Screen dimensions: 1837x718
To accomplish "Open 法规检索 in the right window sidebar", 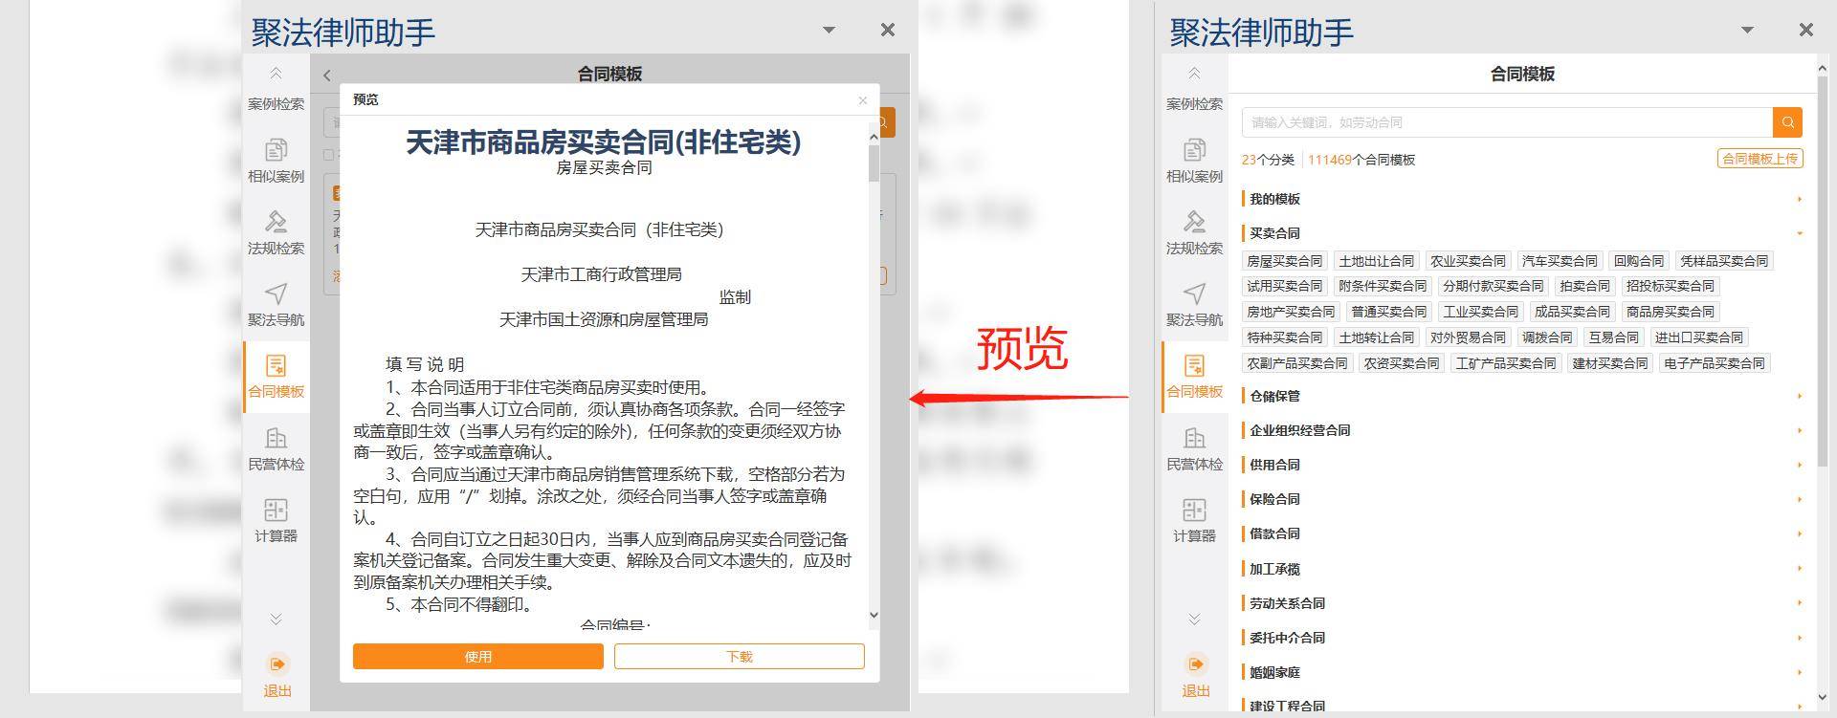I will 1194,232.
